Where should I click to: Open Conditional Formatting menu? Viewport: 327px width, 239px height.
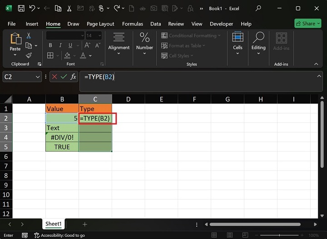191,35
